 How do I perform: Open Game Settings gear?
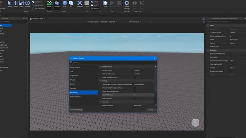[x=127, y=3]
